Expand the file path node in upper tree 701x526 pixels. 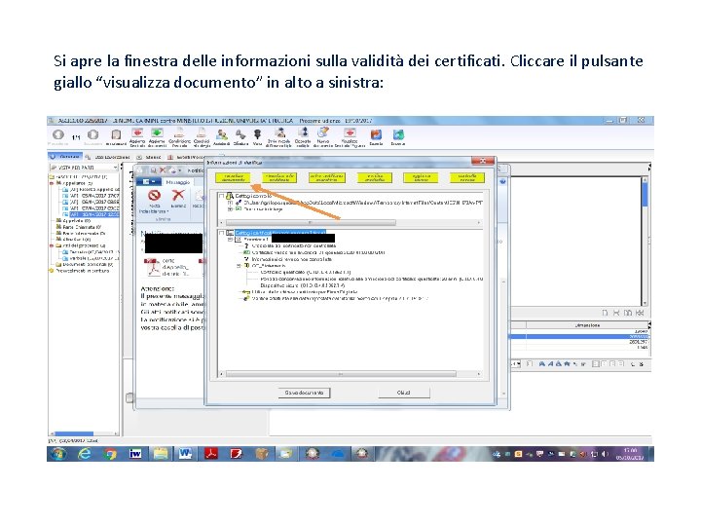pos(231,203)
